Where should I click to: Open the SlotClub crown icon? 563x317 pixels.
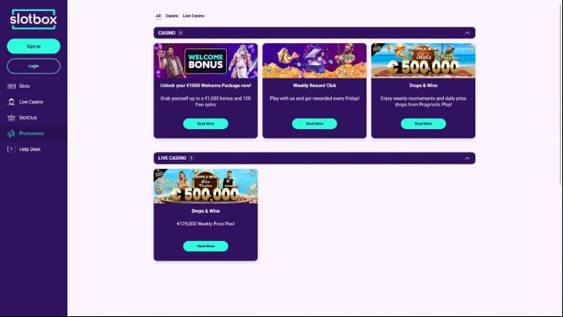point(11,117)
